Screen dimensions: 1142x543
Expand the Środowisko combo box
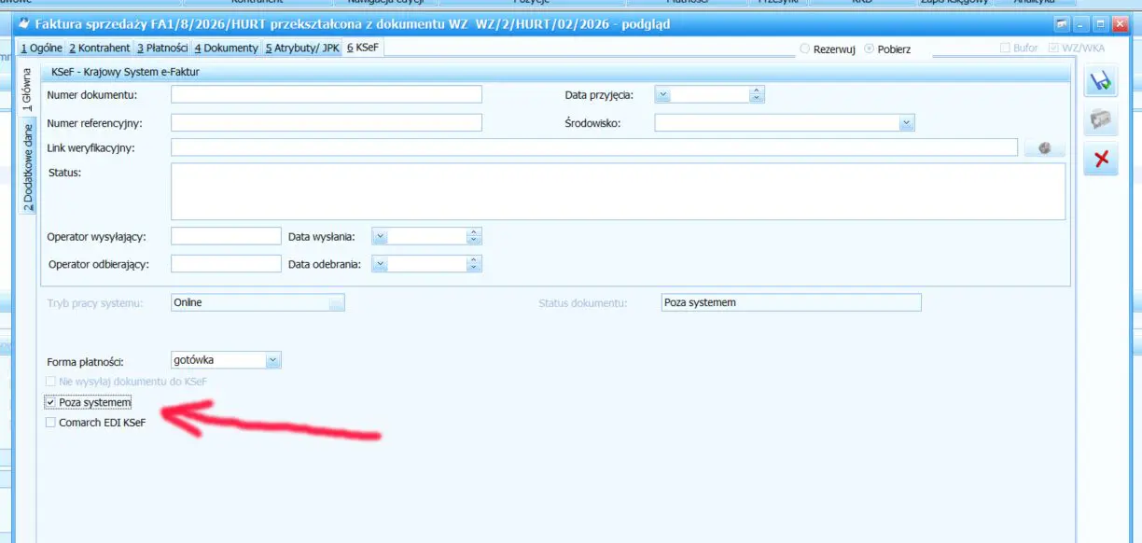pos(905,122)
